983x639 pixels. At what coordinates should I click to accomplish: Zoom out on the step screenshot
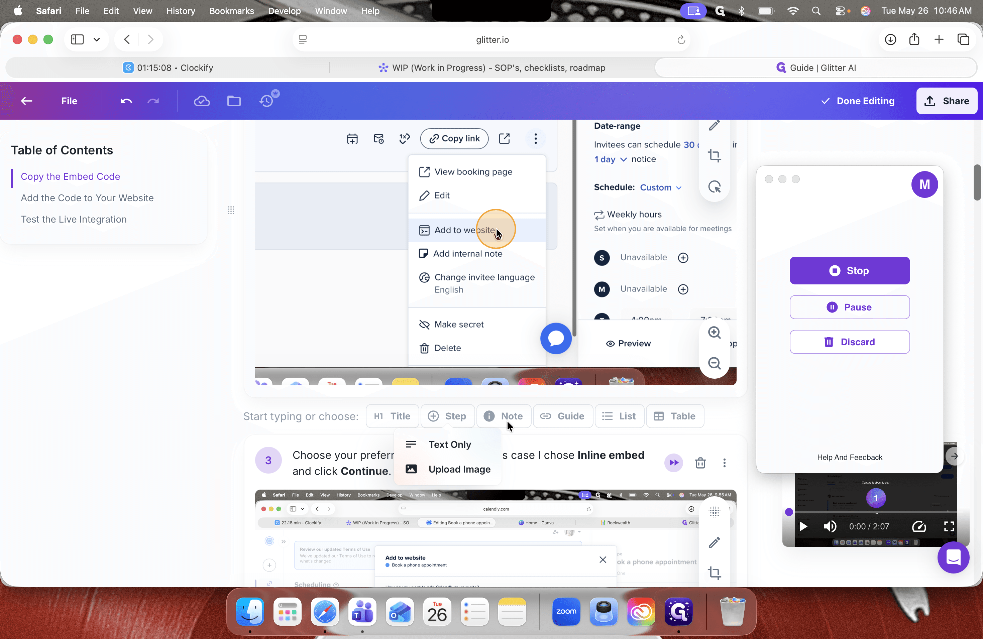click(x=714, y=363)
